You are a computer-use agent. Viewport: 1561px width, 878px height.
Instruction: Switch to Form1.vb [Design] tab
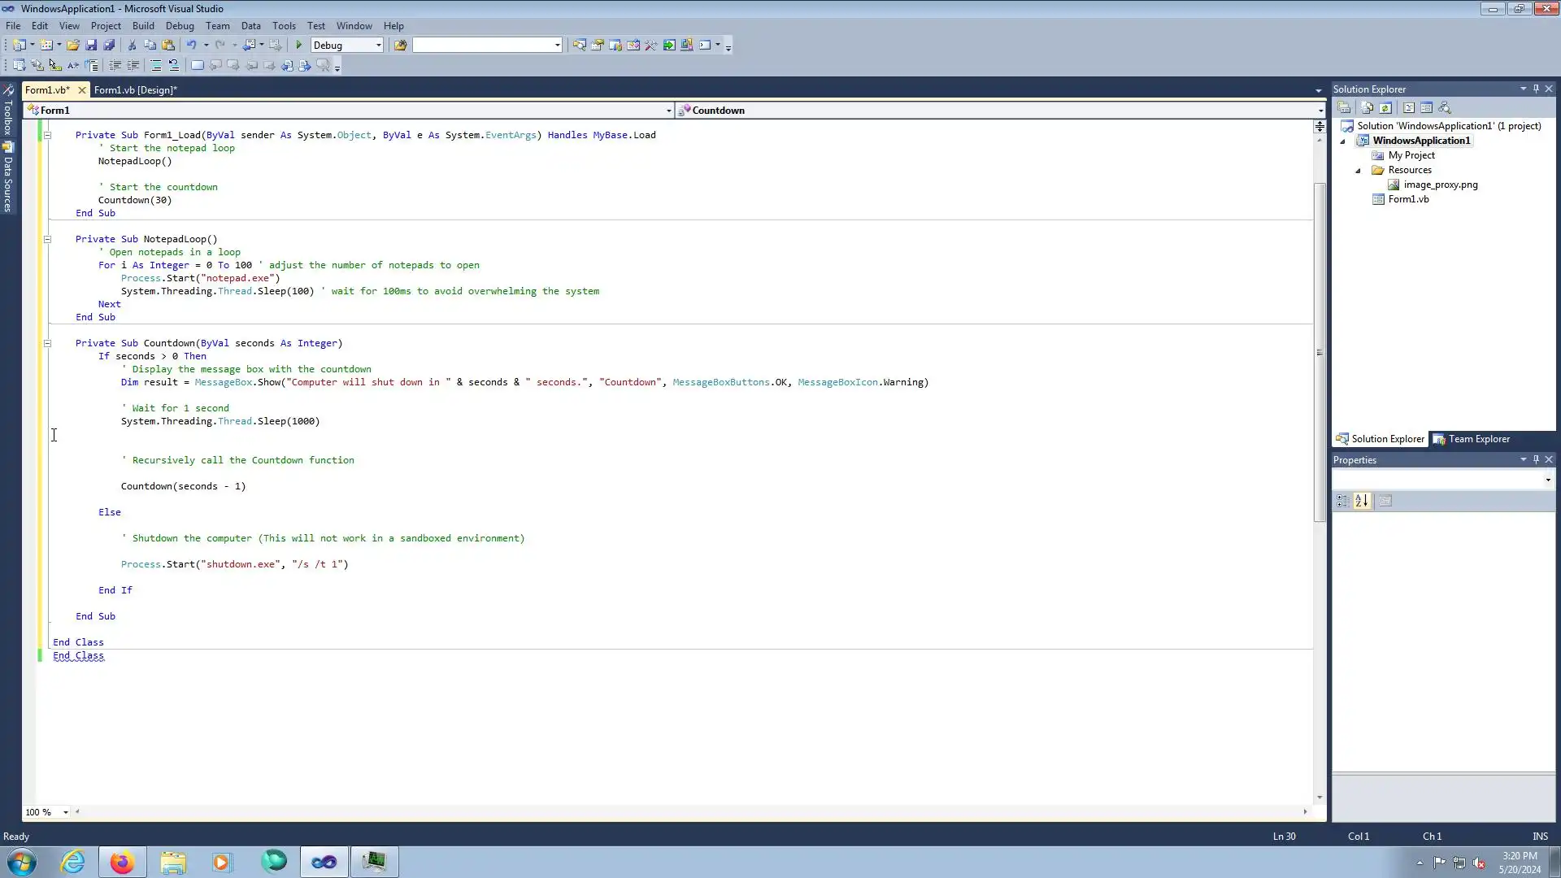135,90
